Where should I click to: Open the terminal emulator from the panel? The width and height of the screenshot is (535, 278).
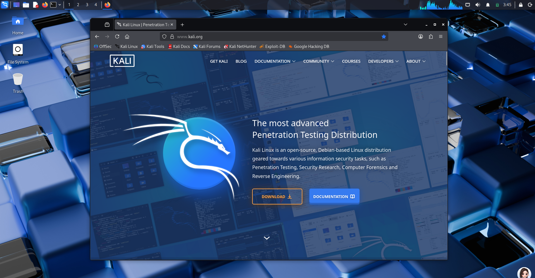tap(53, 5)
